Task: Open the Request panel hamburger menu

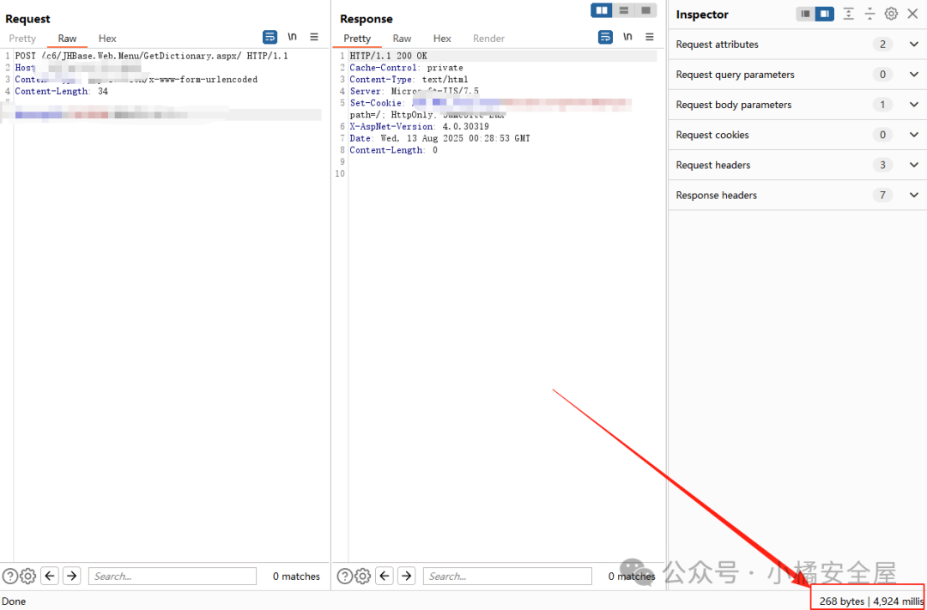Action: tap(314, 37)
